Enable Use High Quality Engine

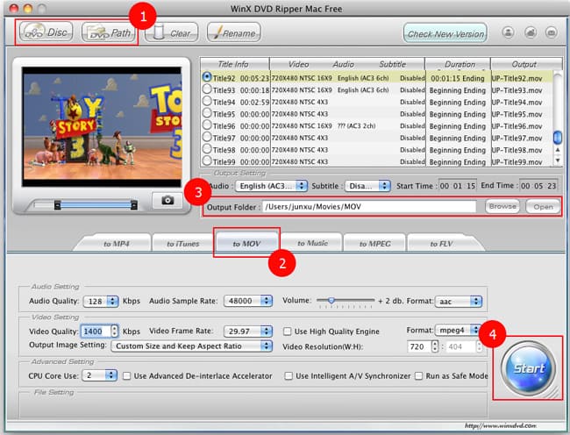coord(287,332)
